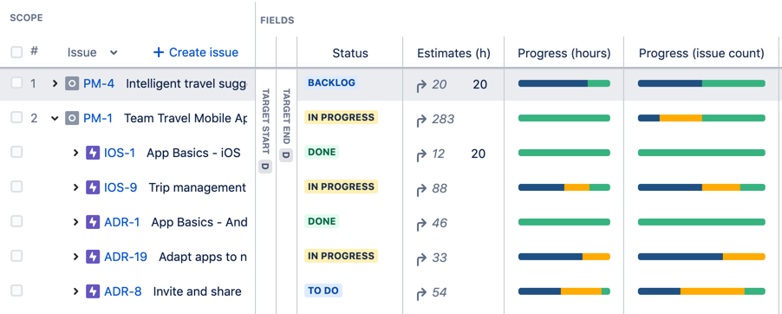Tick the checkbox on the IOS-9 row
The width and height of the screenshot is (782, 314).
(16, 186)
